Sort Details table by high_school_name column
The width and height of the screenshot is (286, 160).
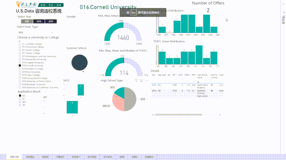(202, 76)
